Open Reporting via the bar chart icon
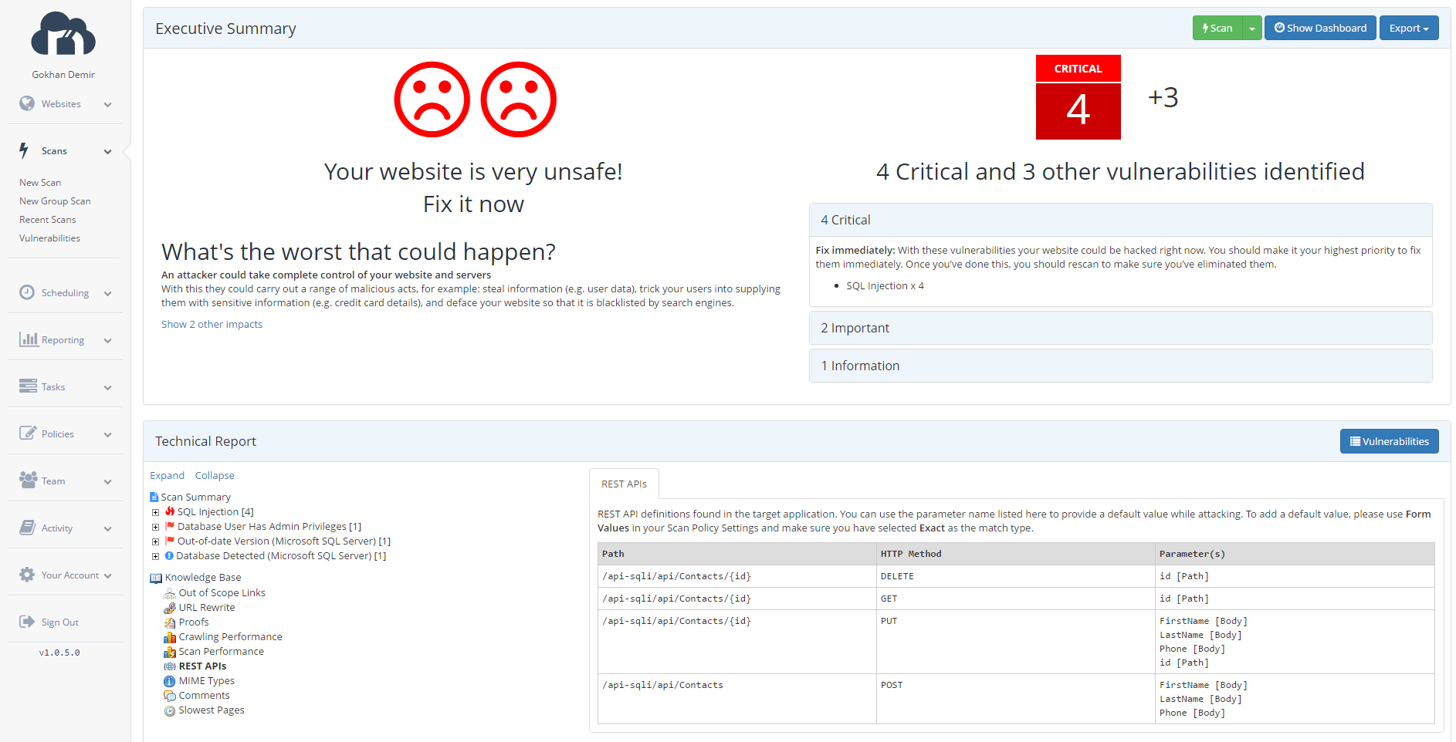The height and width of the screenshot is (742, 1456). (28, 339)
